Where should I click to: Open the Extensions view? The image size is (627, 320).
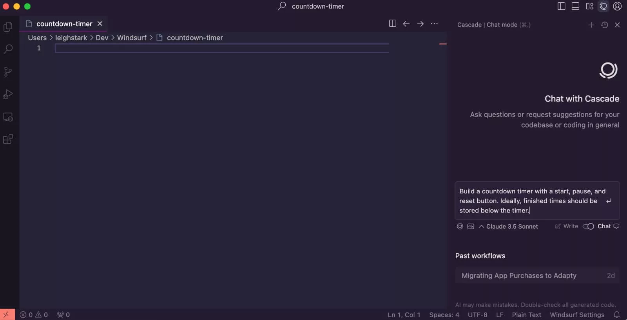(8, 139)
